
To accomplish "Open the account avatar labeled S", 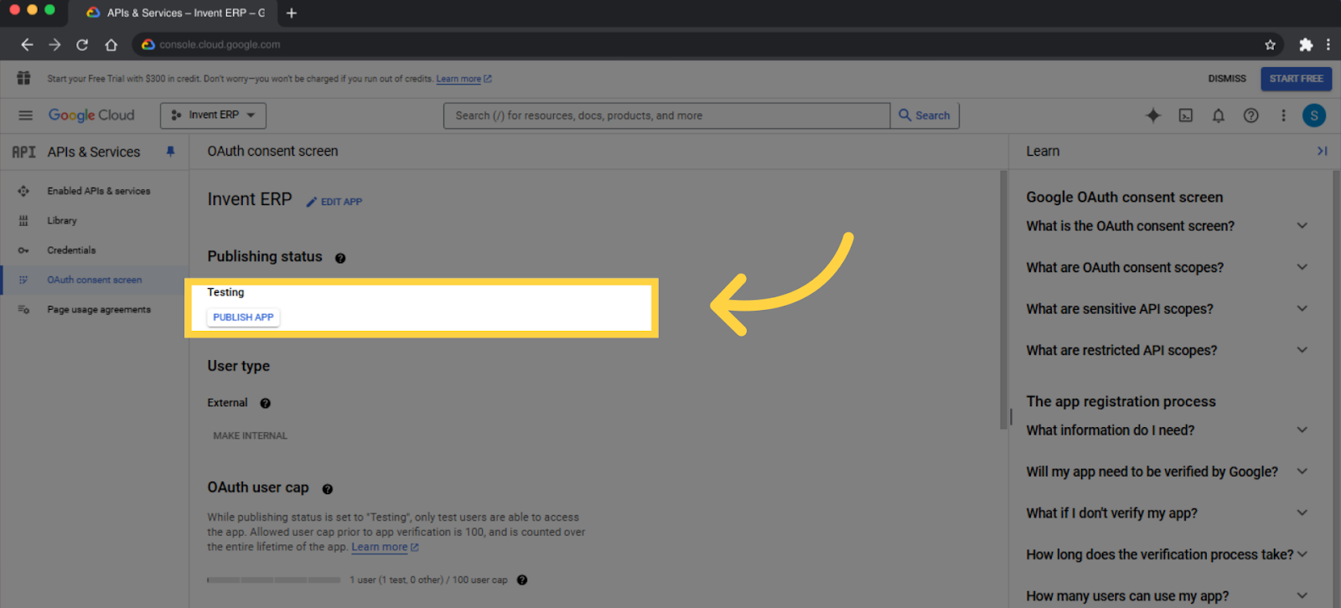I will 1314,116.
